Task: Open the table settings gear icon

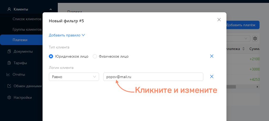Action: [x=255, y=38]
